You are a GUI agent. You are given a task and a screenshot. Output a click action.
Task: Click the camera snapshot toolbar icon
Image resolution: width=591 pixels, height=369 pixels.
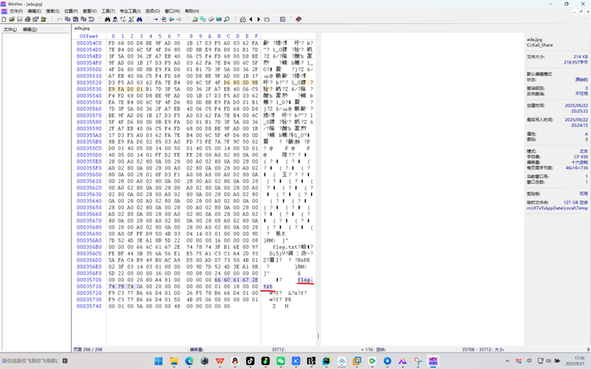[x=267, y=19]
